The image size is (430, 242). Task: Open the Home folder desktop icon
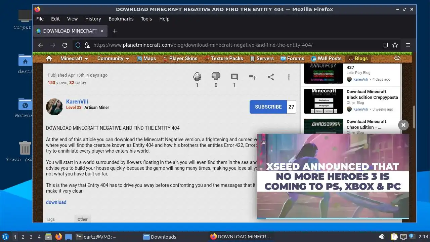[25, 61]
